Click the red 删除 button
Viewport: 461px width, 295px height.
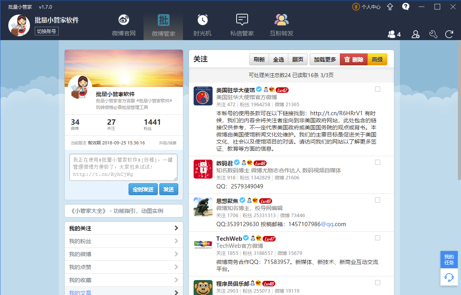354,59
